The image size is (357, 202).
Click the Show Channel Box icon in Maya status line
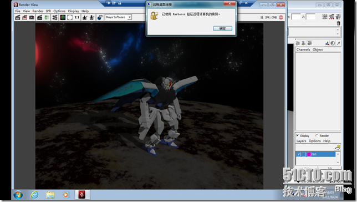[338, 17]
